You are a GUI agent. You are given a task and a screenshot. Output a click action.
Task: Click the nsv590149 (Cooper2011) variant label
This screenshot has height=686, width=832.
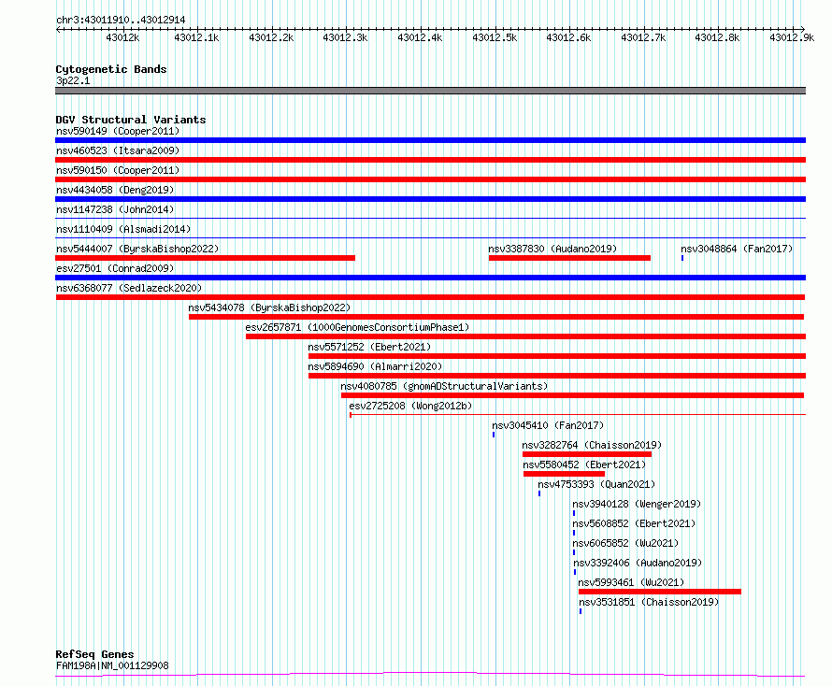[x=118, y=131]
